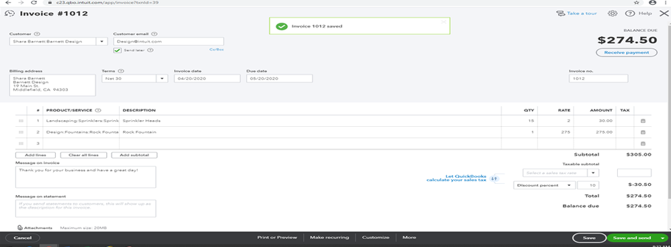Open the Terms Net 30 dropdown
Image resolution: width=671 pixels, height=247 pixels.
[163, 79]
